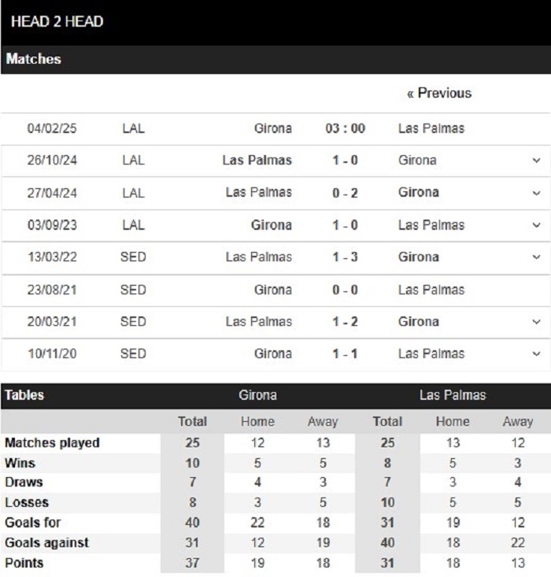551x577 pixels.
Task: Click the HEAD 2 HEAD title
Action: point(57,21)
